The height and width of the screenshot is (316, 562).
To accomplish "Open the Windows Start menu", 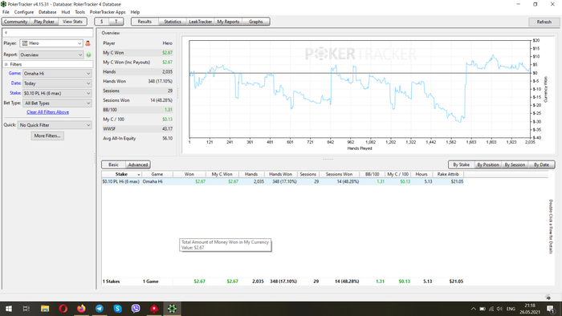I will click(9, 309).
